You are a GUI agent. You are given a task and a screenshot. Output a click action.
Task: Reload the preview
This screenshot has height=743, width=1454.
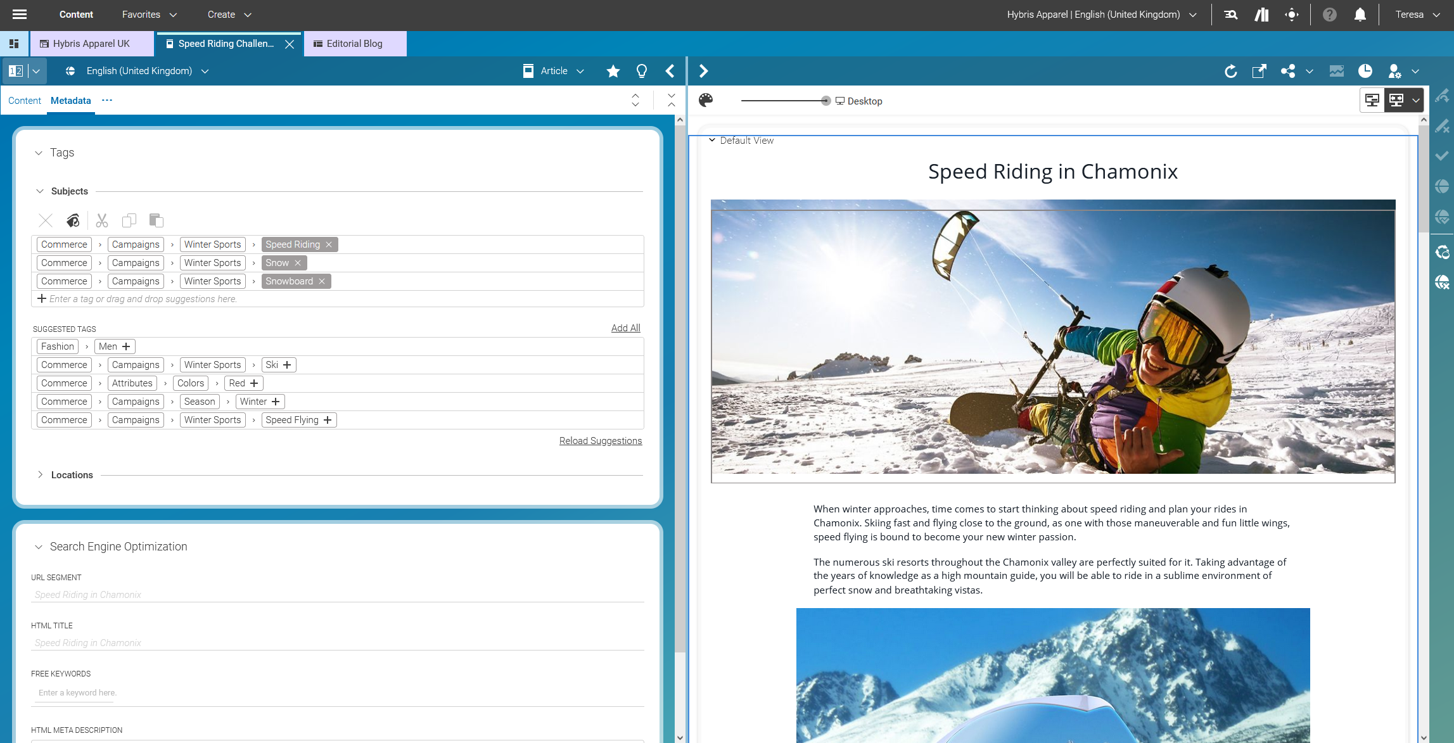[1231, 71]
